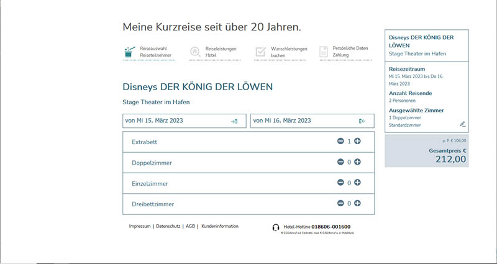Screen dimensions: 497x264
Task: Open the Reiseleistungen Hotel step
Action: 214,52
